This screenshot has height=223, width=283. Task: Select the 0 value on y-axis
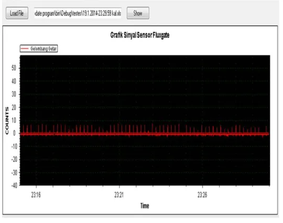pyautogui.click(x=15, y=134)
